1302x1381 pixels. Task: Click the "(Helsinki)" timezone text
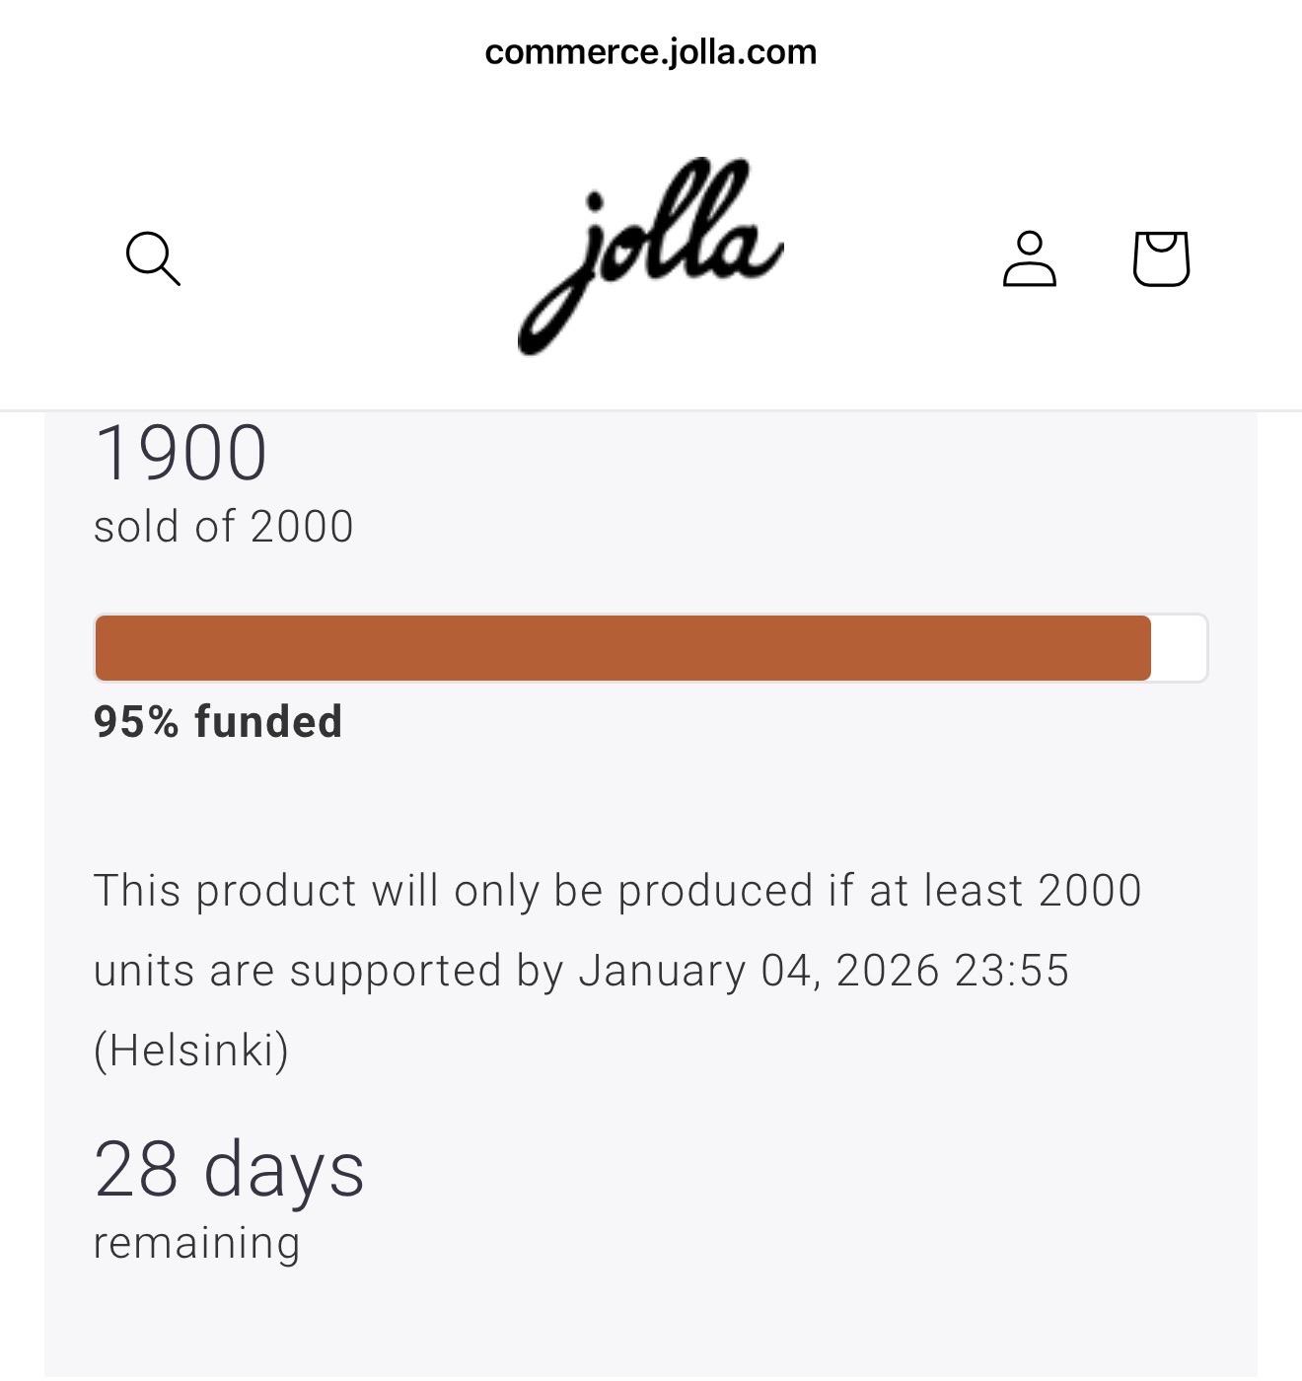[191, 1050]
